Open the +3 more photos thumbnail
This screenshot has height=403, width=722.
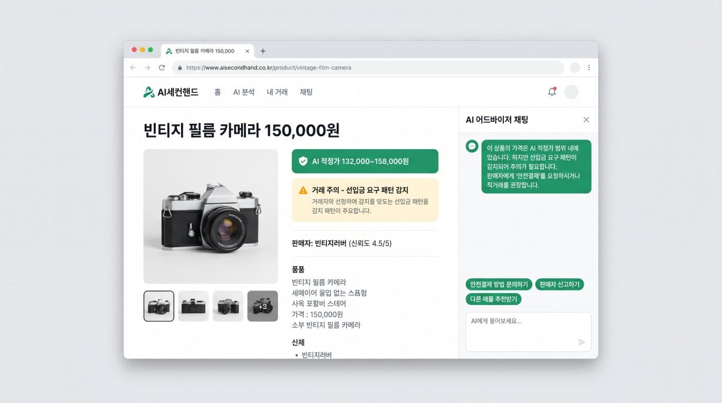pyautogui.click(x=262, y=306)
